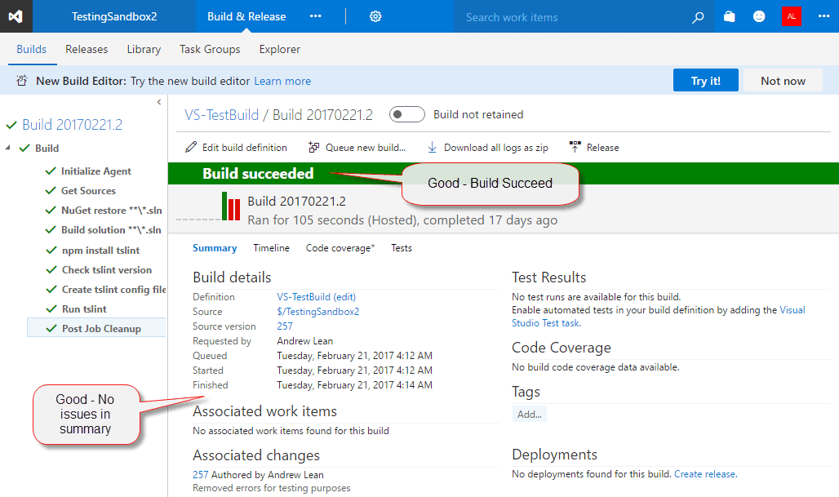Toggle the Build not retained switch

(406, 115)
